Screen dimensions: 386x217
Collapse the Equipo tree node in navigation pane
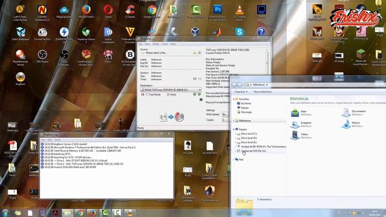click(234, 129)
